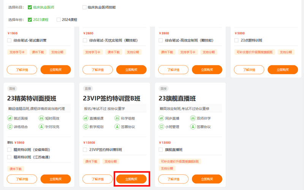View 了解详情 for 综合笔试-笔试集训营
Screen dimensions: 304x190
tap(22, 70)
